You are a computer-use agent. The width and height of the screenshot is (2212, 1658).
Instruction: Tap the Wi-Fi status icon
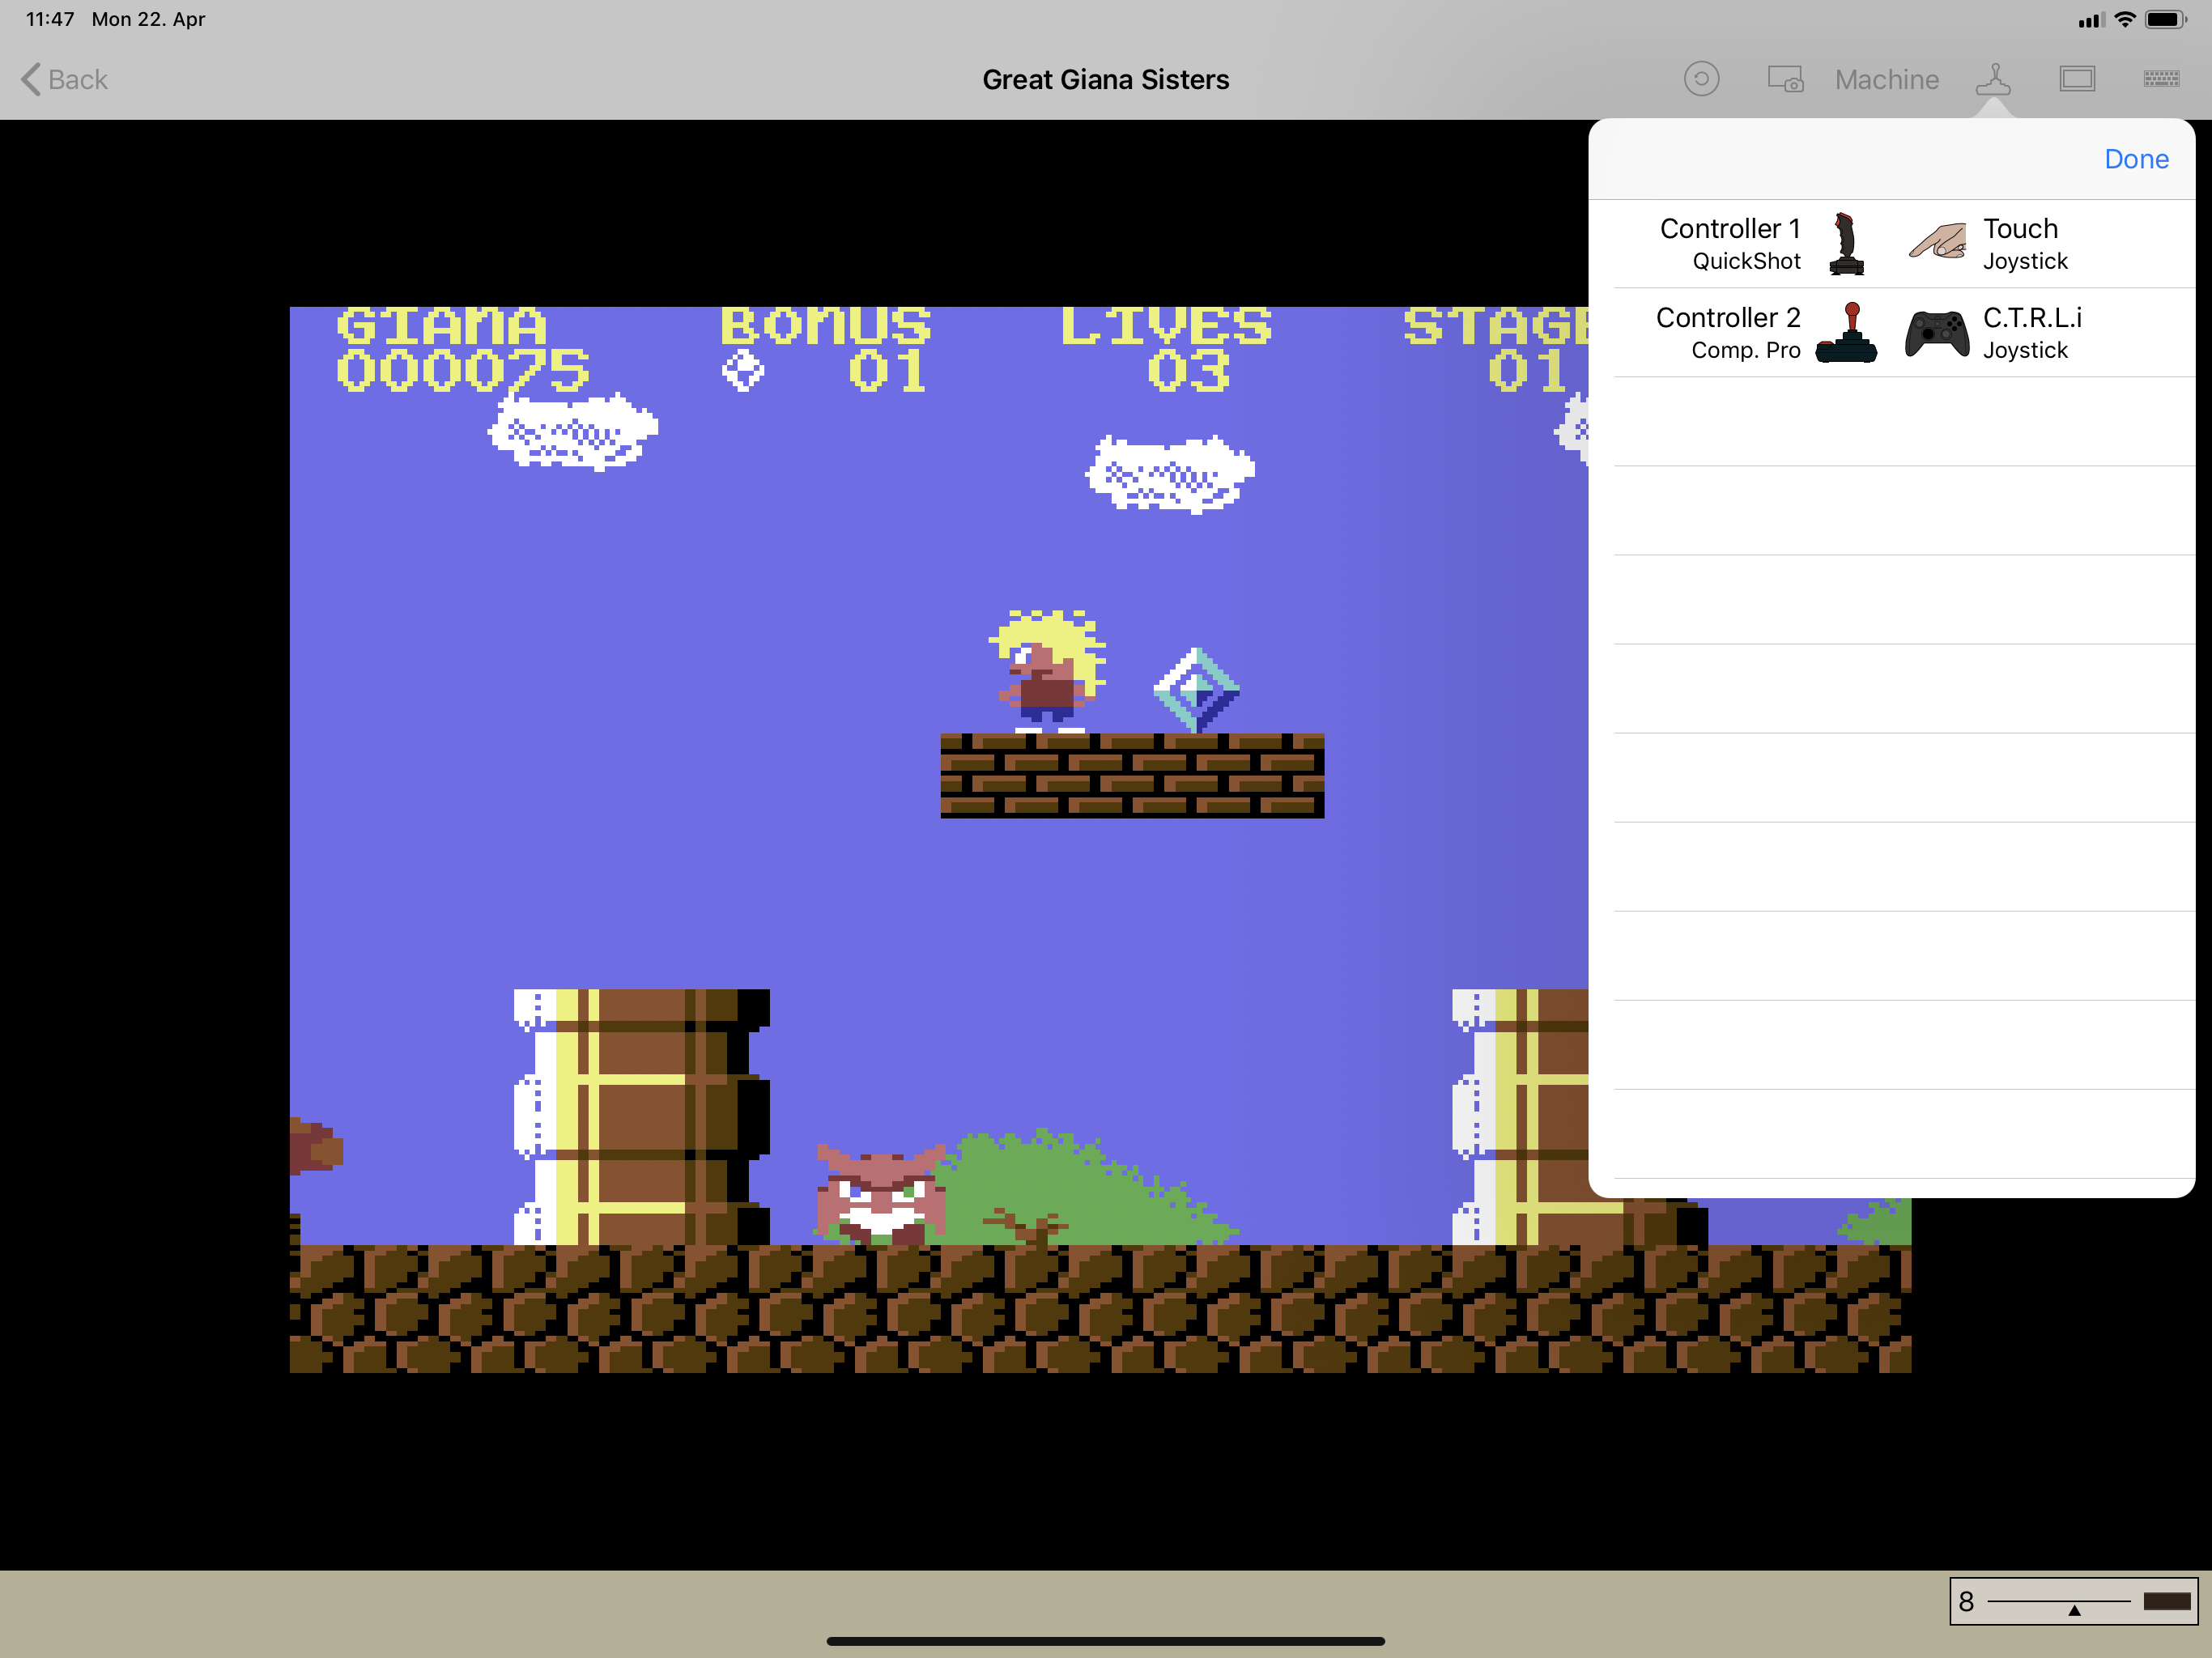[x=2124, y=20]
